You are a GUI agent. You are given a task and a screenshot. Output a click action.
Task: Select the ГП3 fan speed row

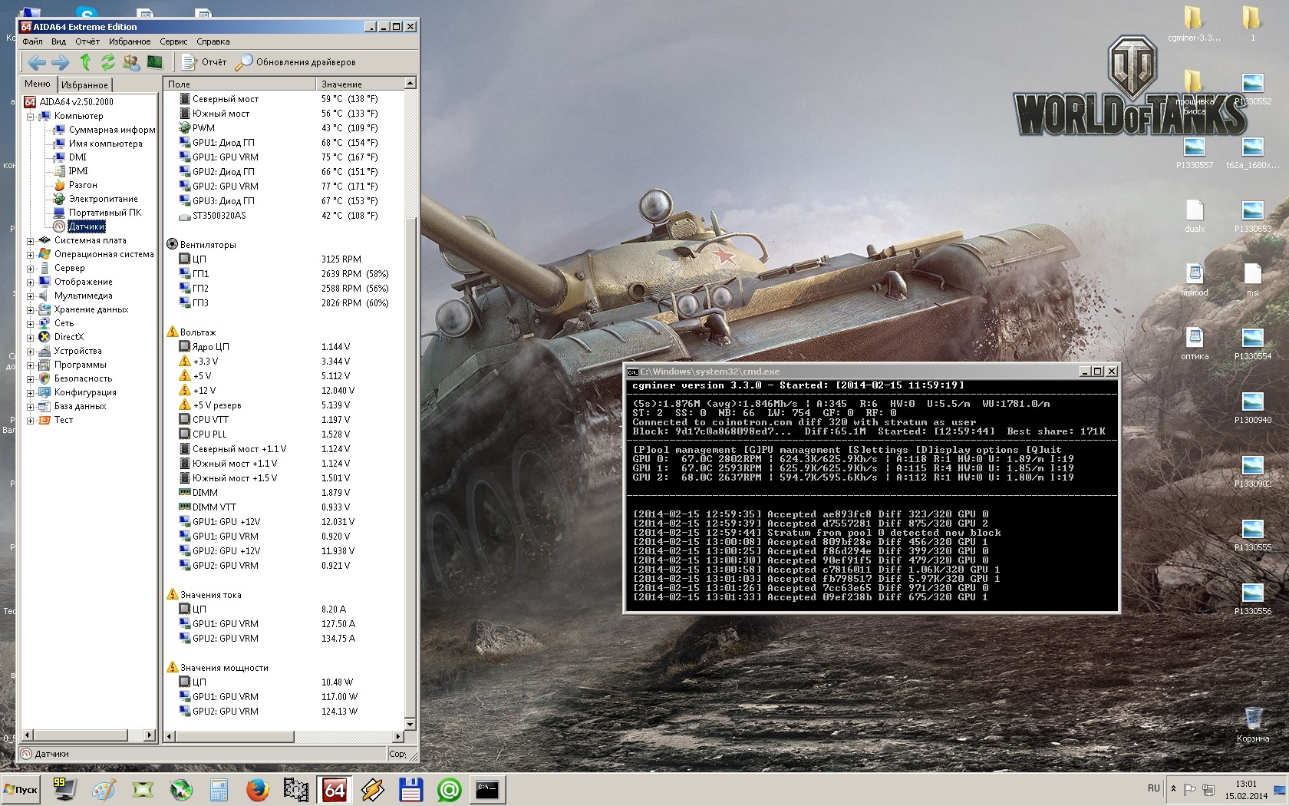[284, 303]
